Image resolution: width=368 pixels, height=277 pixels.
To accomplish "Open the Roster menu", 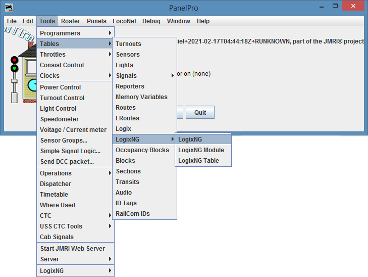I will click(71, 21).
